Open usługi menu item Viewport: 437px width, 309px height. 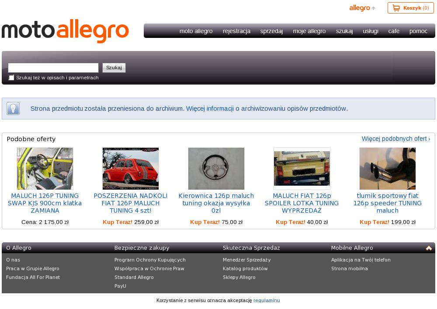371,31
